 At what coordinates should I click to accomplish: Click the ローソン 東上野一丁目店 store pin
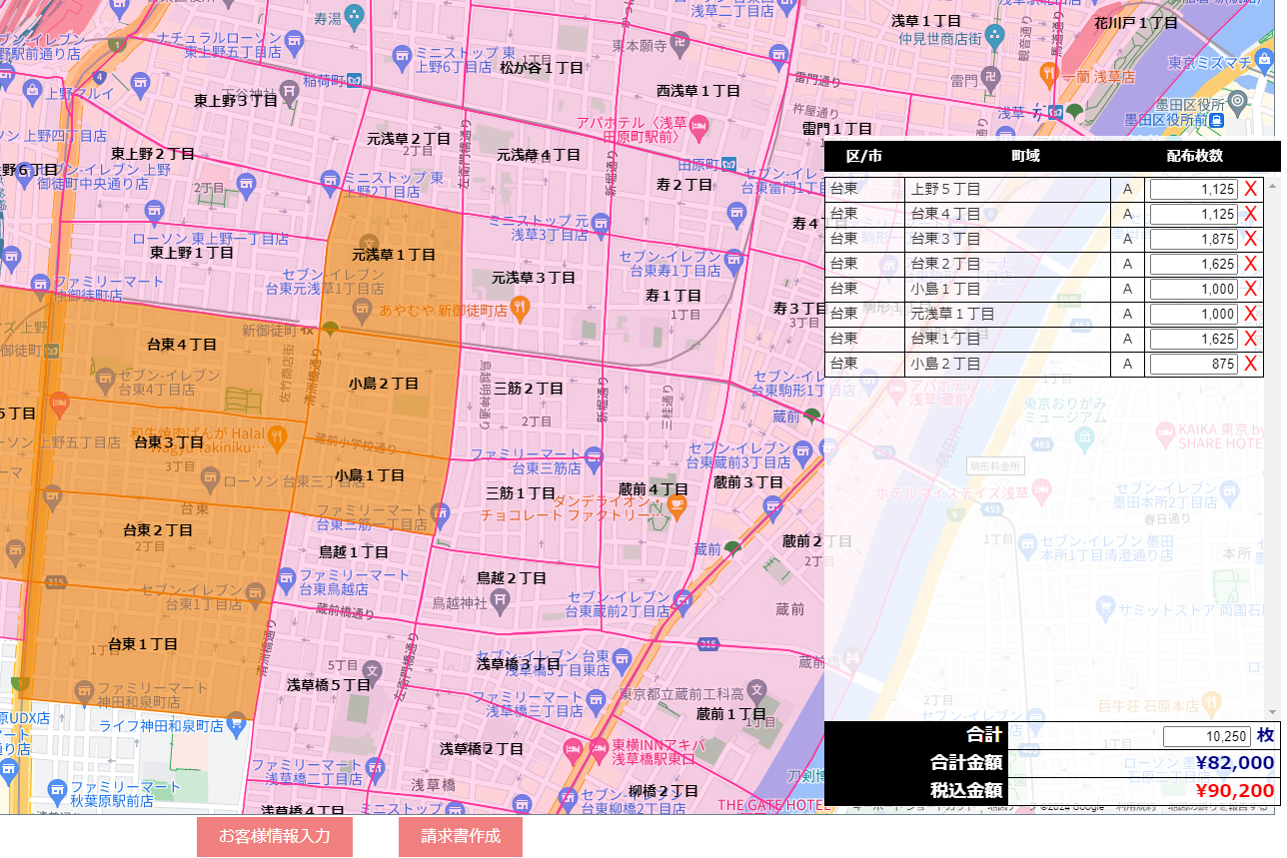tap(154, 211)
